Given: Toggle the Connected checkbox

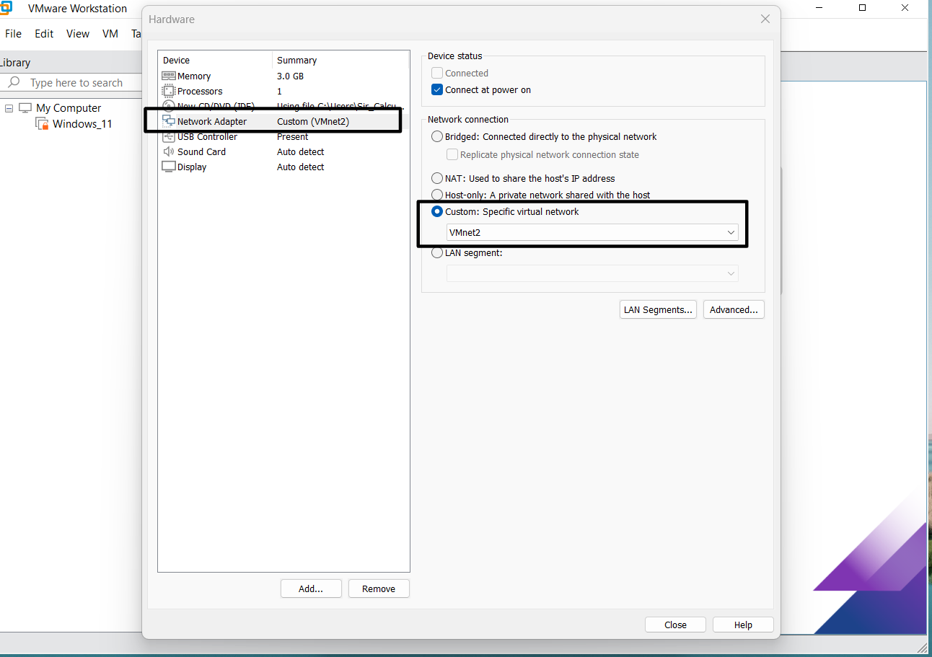Looking at the screenshot, I should (x=436, y=73).
